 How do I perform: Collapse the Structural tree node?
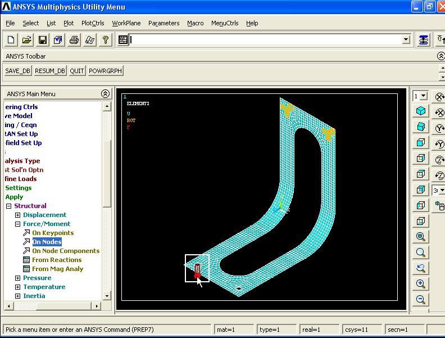(x=8, y=206)
